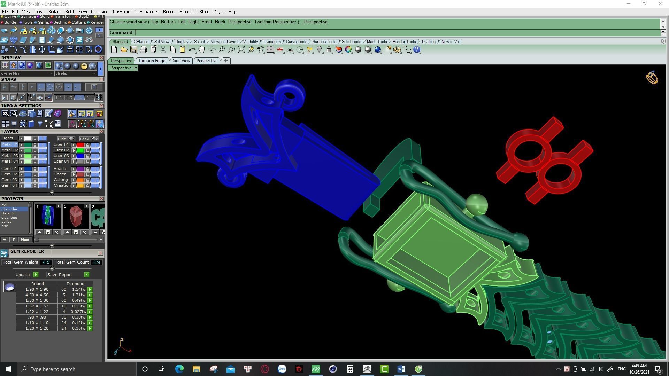Click the Save Report button

click(x=60, y=275)
